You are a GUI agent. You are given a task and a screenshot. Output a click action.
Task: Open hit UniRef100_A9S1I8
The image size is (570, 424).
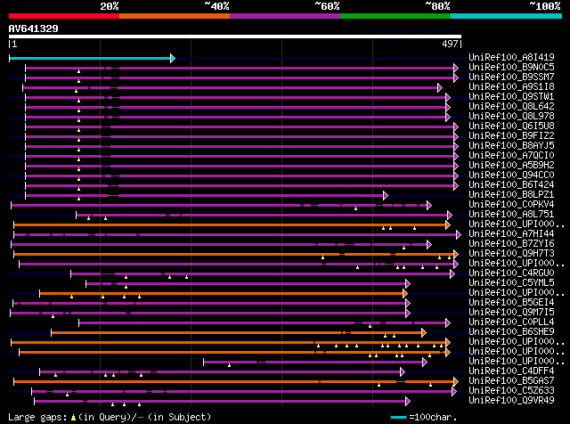[x=511, y=86]
